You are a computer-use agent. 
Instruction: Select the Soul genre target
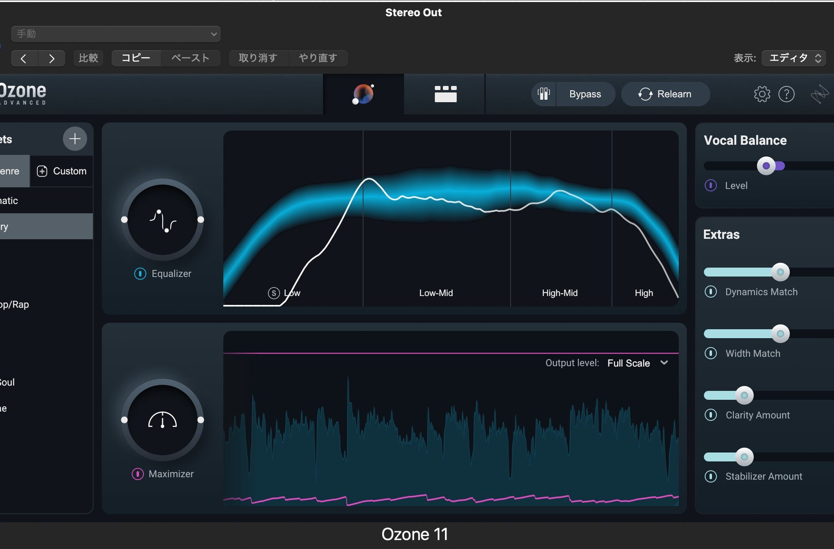[46, 382]
